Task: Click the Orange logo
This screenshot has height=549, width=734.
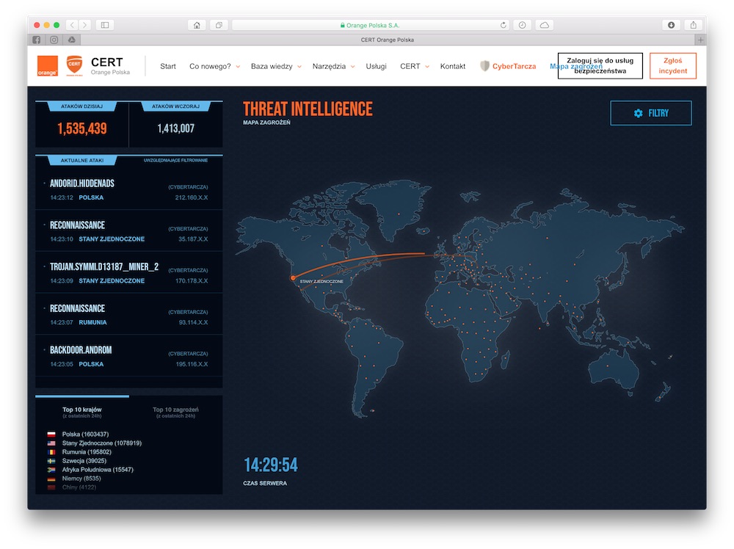Action: point(47,66)
